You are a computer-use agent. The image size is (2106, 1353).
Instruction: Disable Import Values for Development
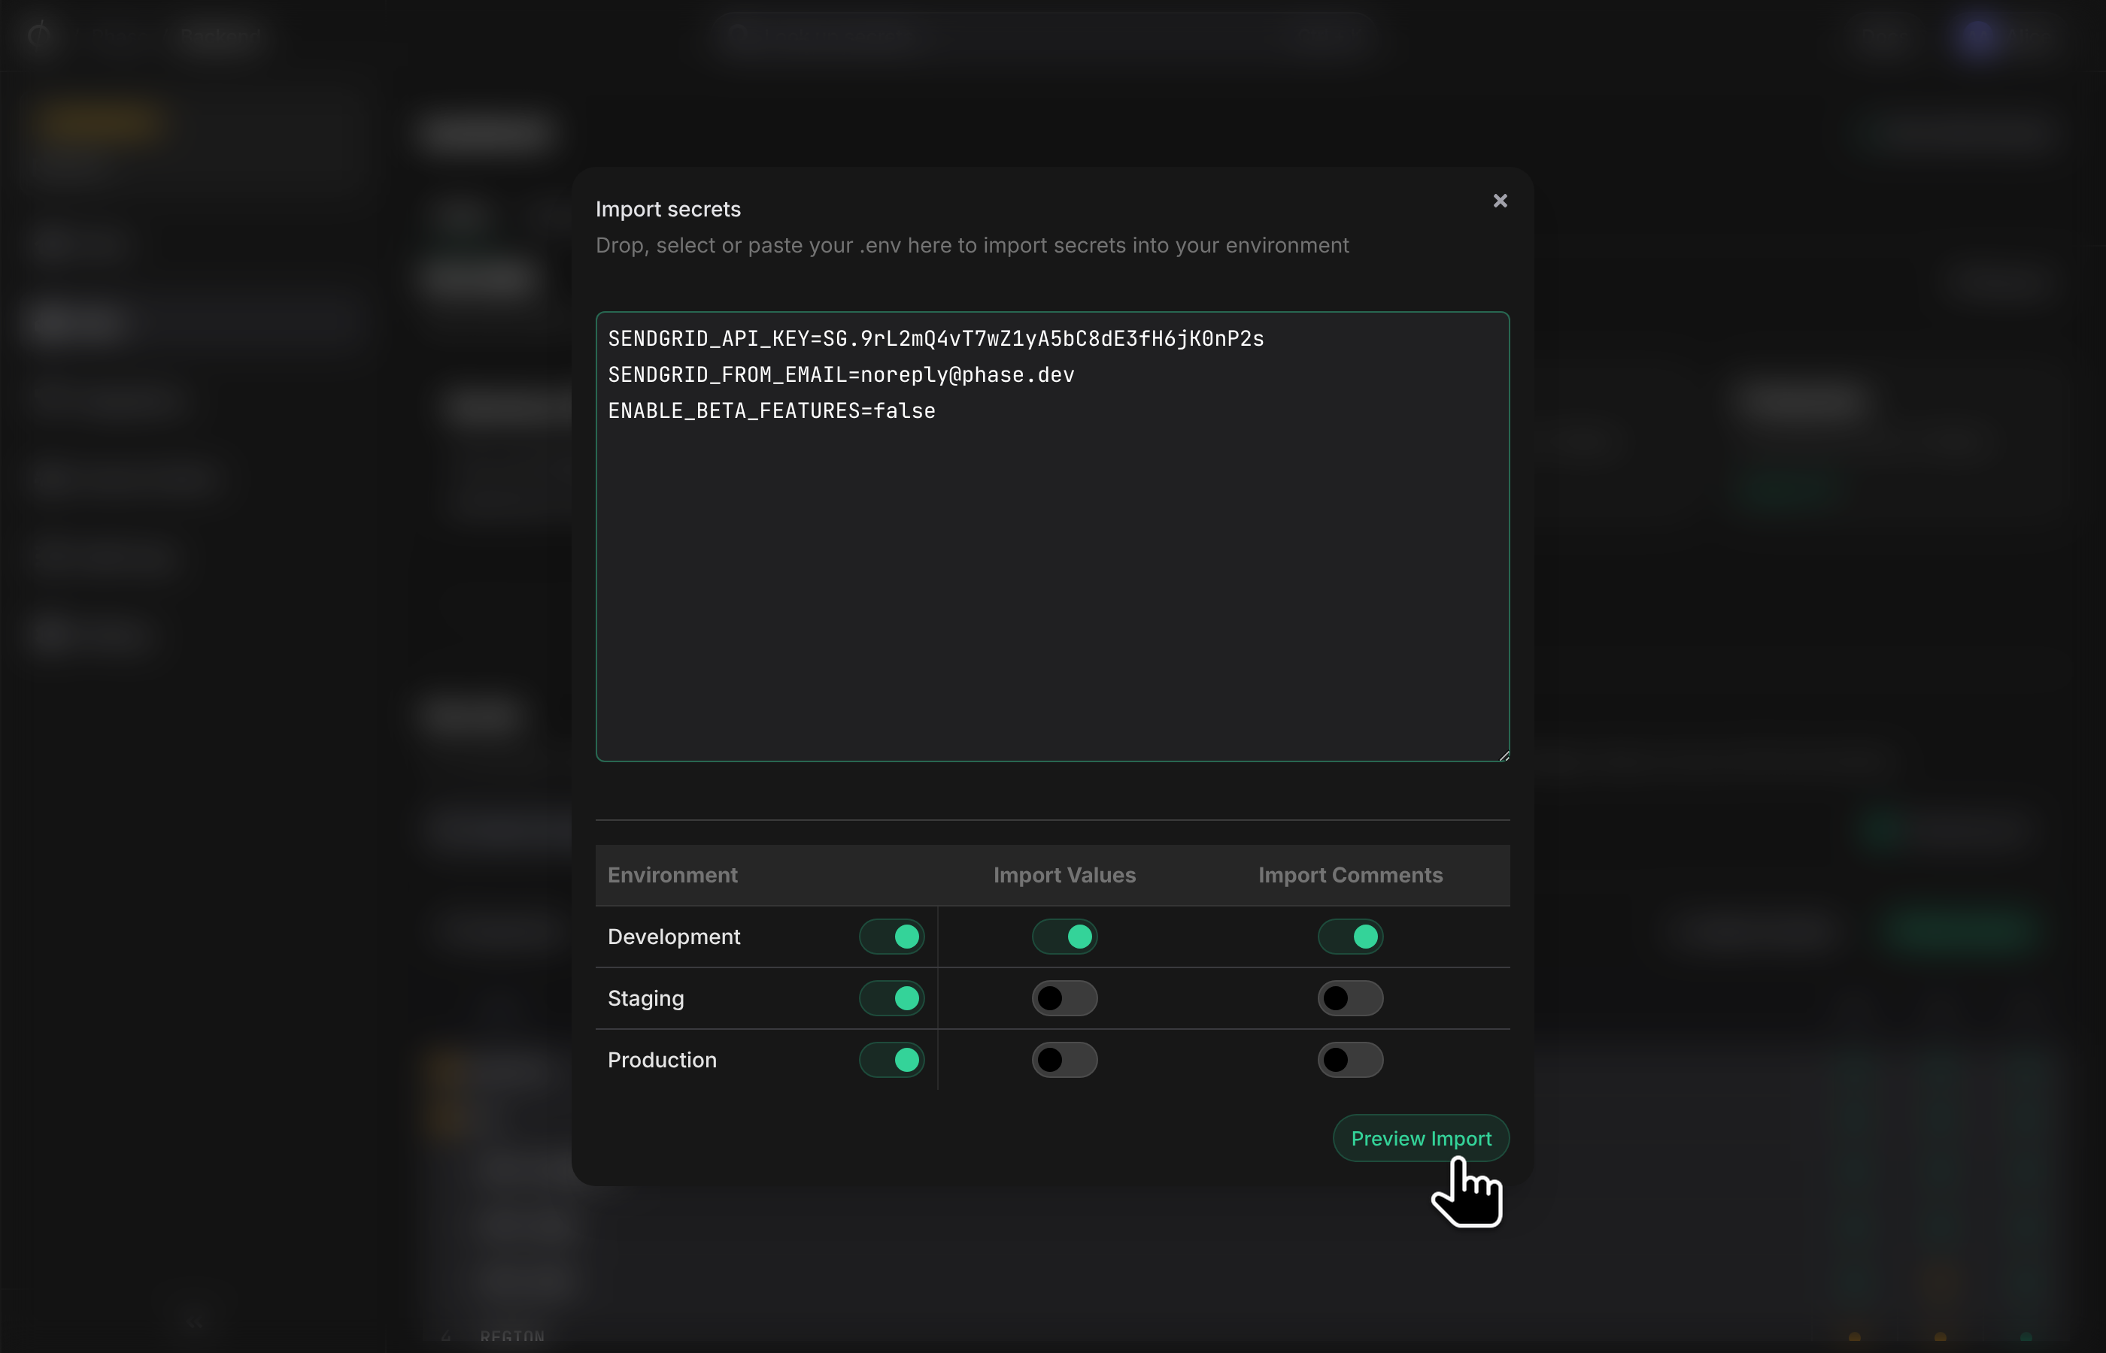click(1064, 937)
